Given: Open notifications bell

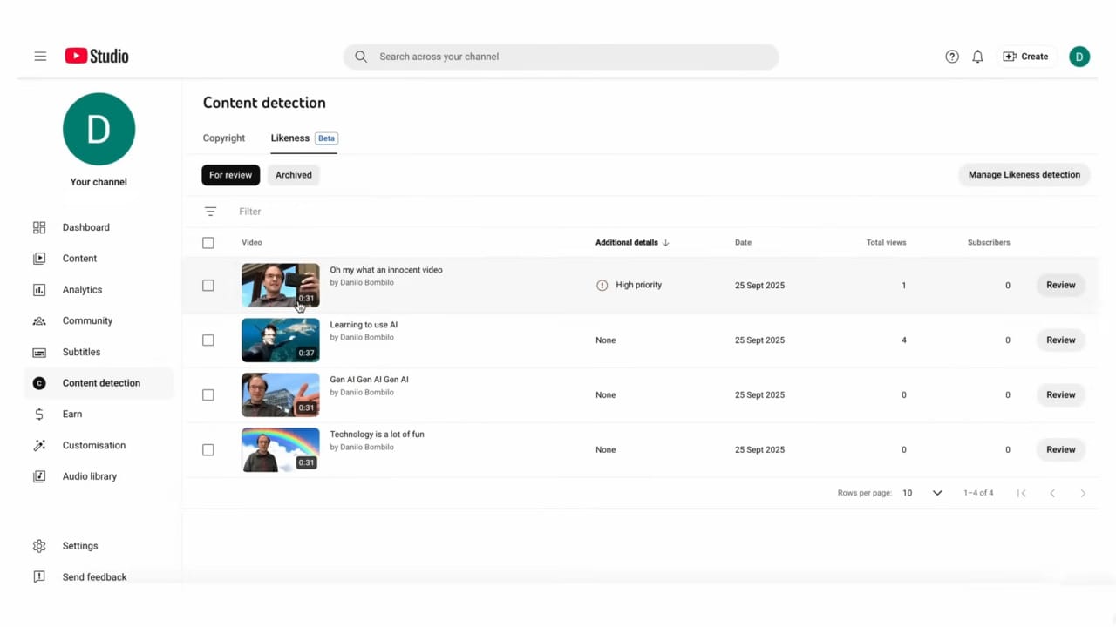Looking at the screenshot, I should point(977,56).
